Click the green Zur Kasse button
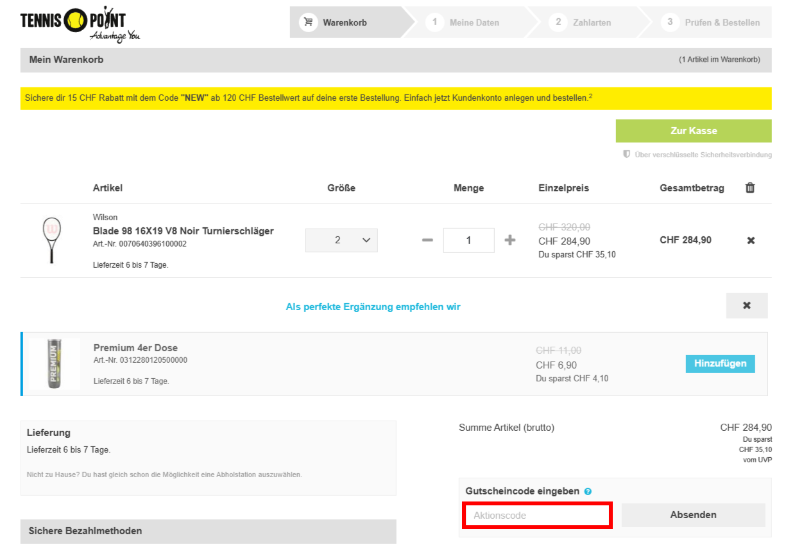 694,131
